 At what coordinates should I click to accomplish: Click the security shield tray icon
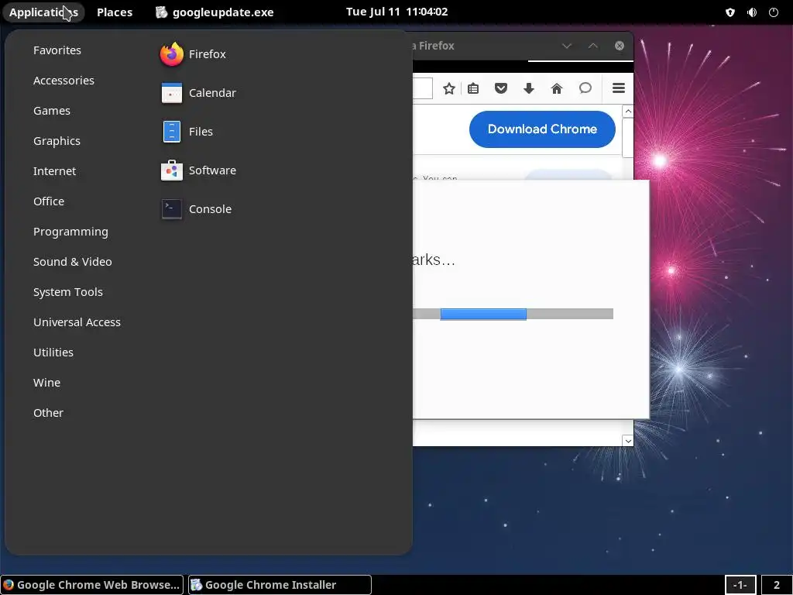point(729,12)
